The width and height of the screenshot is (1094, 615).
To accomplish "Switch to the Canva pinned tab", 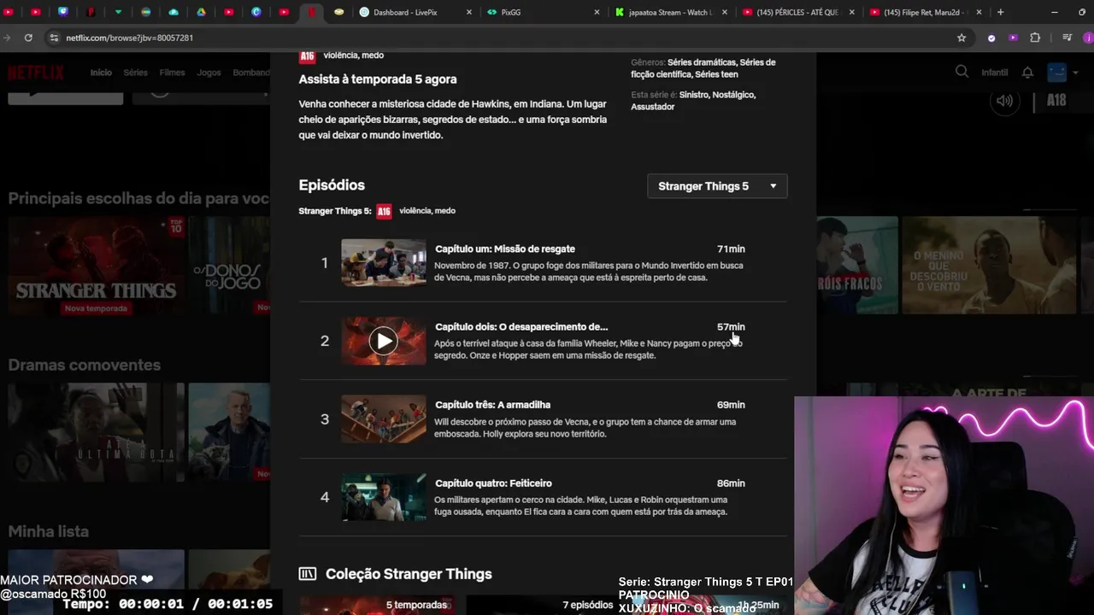I will click(x=256, y=12).
